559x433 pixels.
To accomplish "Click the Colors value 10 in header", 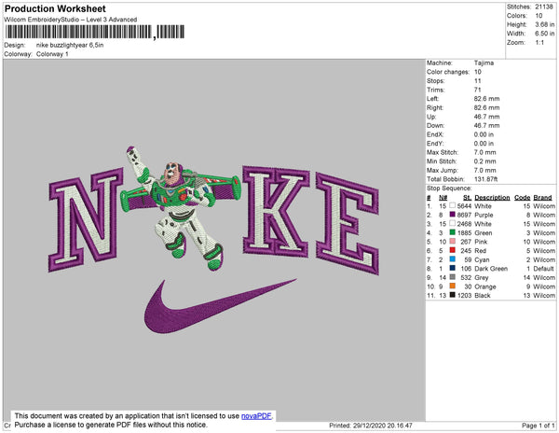I will pos(539,16).
